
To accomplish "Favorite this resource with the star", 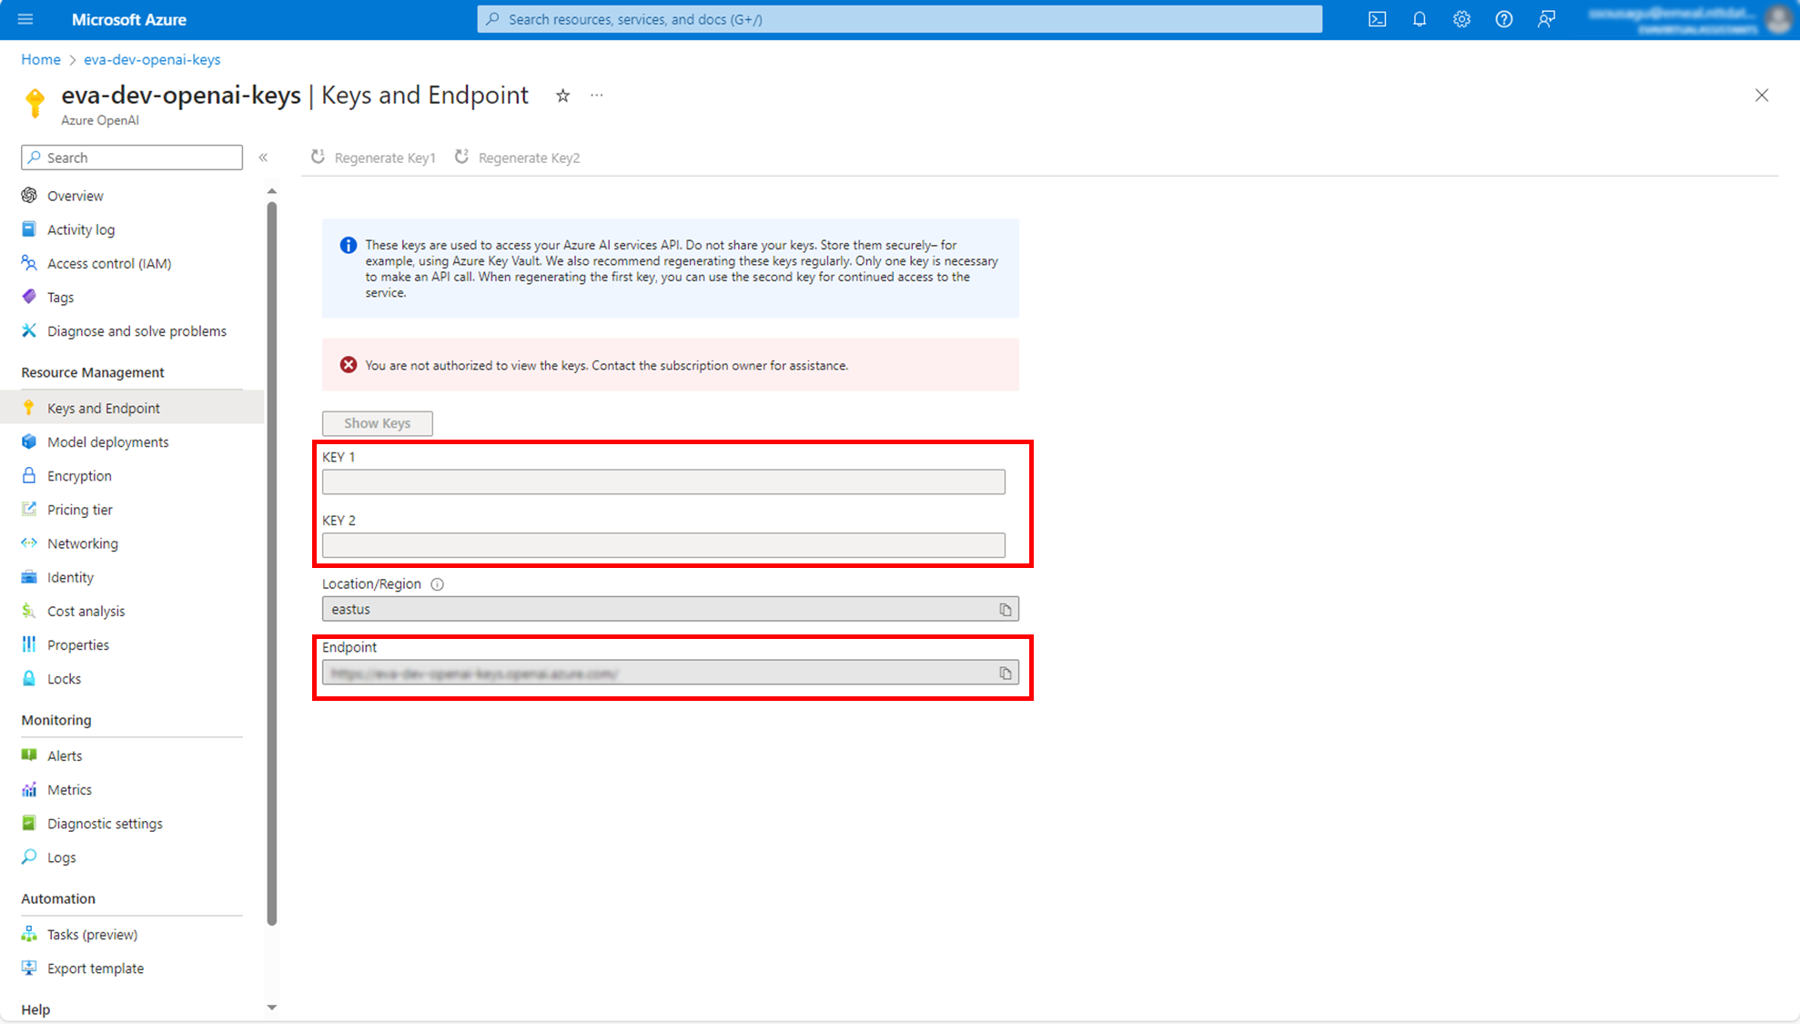I will click(x=563, y=96).
